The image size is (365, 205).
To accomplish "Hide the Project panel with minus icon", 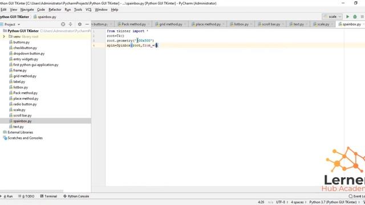I will point(87,24).
